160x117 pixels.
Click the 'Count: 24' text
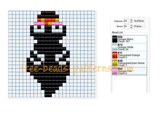(123, 49)
